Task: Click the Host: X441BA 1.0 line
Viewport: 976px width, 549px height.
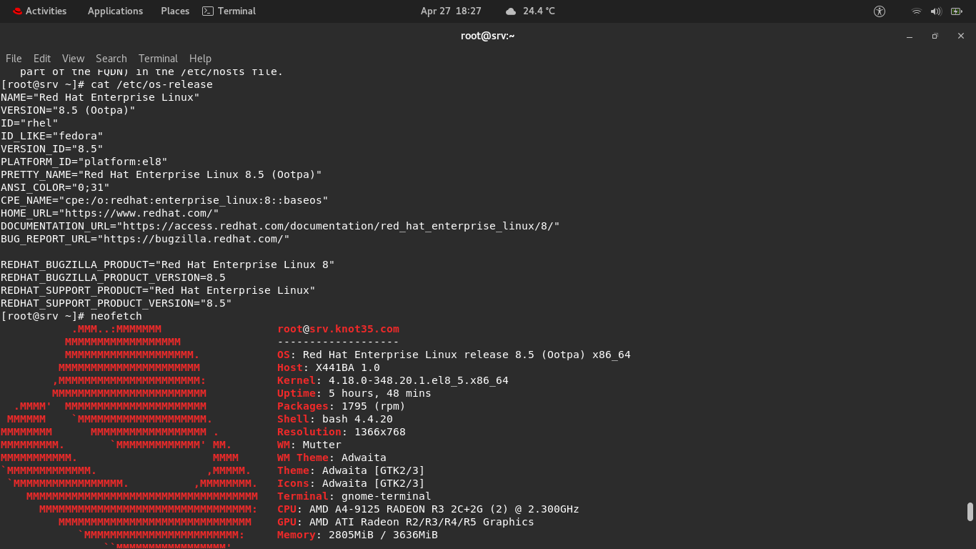Action: 329,367
